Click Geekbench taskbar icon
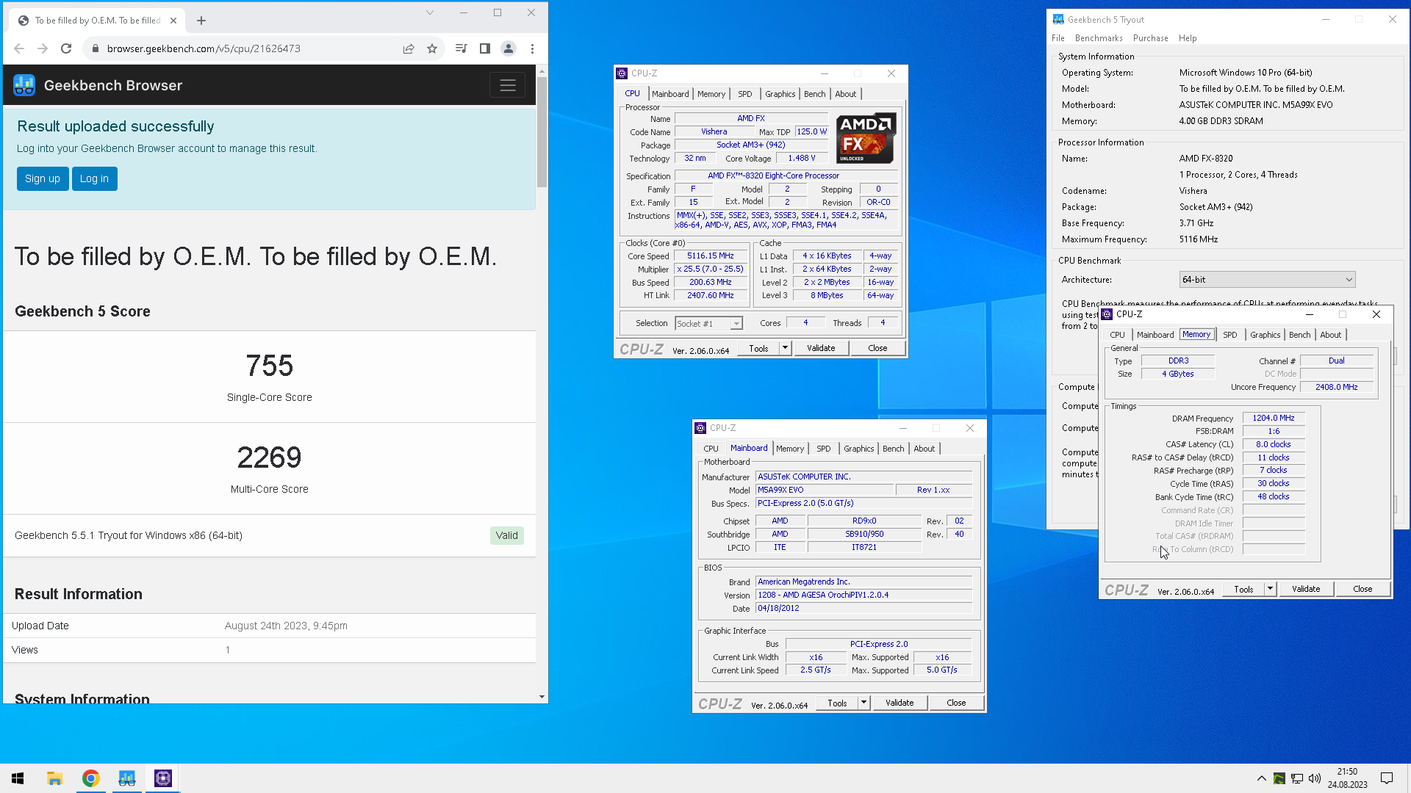Image resolution: width=1411 pixels, height=793 pixels. click(x=126, y=778)
